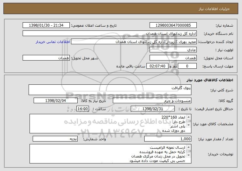Select the time field showing 14:00

click(x=83, y=109)
